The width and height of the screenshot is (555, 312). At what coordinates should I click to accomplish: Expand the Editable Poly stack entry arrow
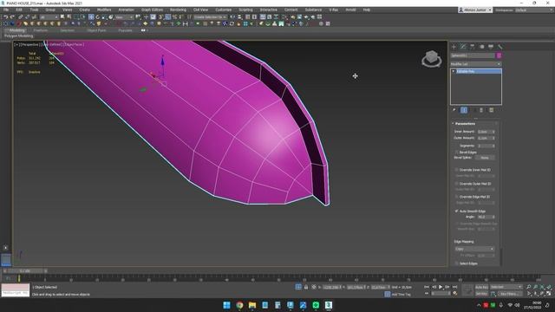click(x=454, y=71)
